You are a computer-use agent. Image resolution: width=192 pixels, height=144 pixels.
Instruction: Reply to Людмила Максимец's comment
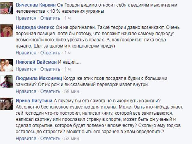[50, 91]
